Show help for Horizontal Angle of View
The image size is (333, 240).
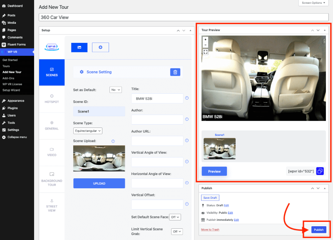pos(187,183)
